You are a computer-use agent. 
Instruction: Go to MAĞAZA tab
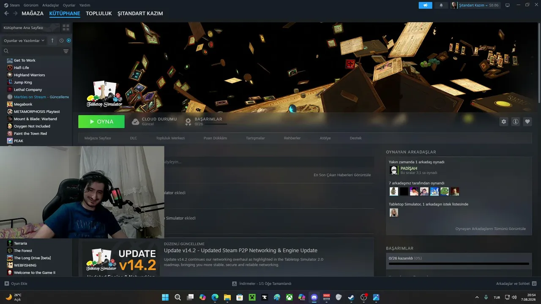point(33,14)
